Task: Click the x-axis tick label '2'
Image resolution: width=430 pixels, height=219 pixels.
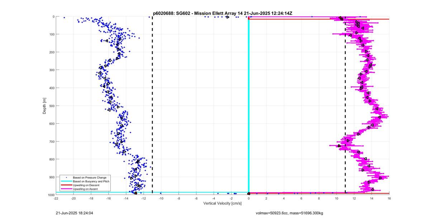Action: (x=266, y=198)
